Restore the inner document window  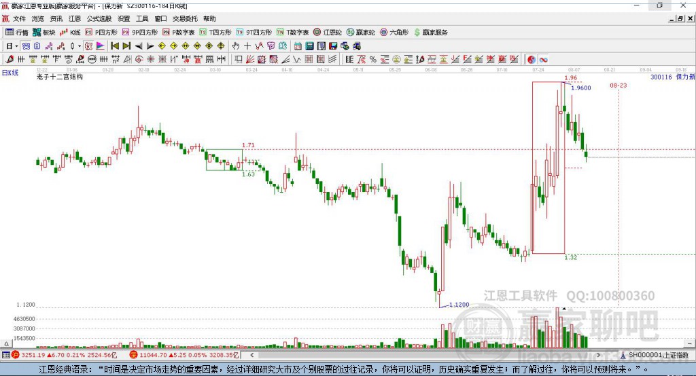(x=680, y=18)
